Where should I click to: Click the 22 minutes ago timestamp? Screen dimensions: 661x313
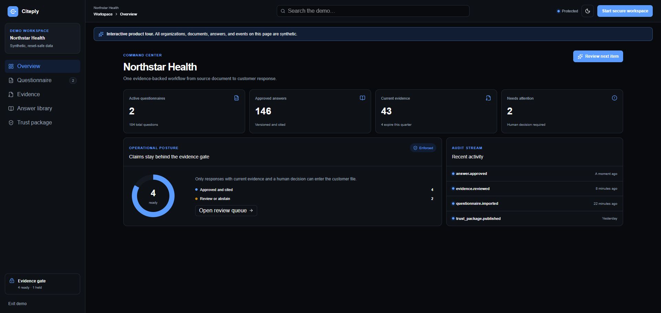(605, 204)
